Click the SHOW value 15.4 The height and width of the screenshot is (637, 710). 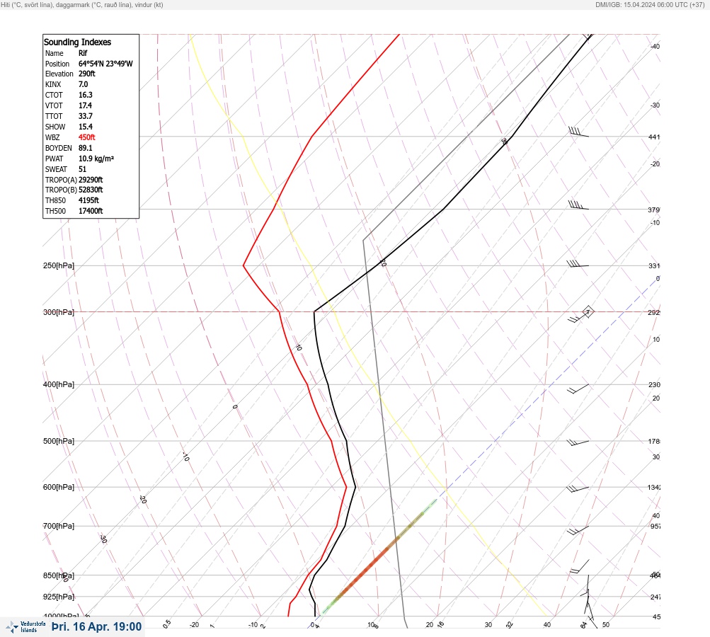pyautogui.click(x=85, y=127)
